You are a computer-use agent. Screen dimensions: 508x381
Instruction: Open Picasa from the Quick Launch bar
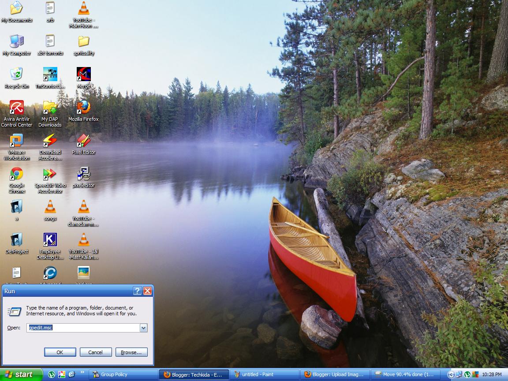pos(61,374)
